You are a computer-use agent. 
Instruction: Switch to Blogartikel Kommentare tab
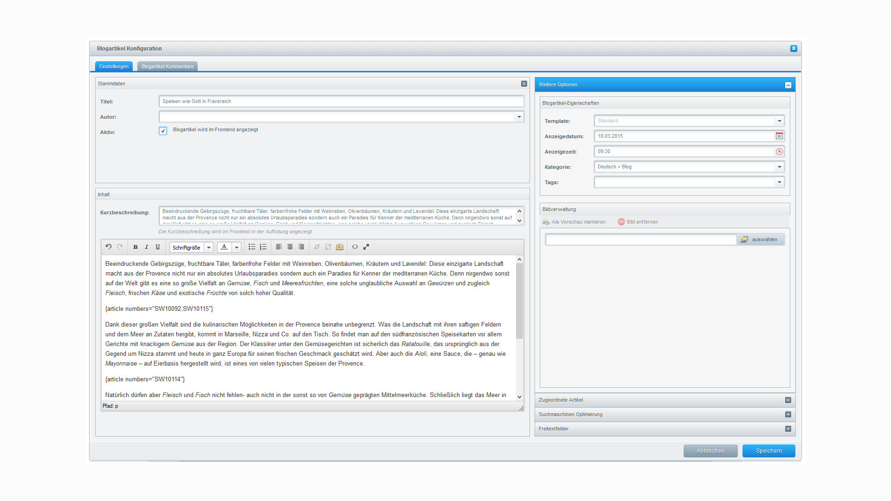tap(168, 66)
